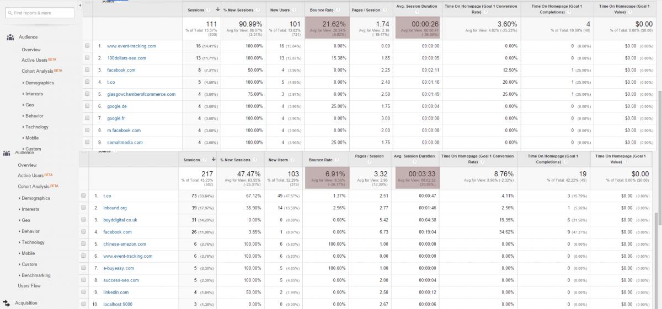This screenshot has height=309, width=662.
Task: Open Users Flow in the sidebar
Action: (x=29, y=286)
